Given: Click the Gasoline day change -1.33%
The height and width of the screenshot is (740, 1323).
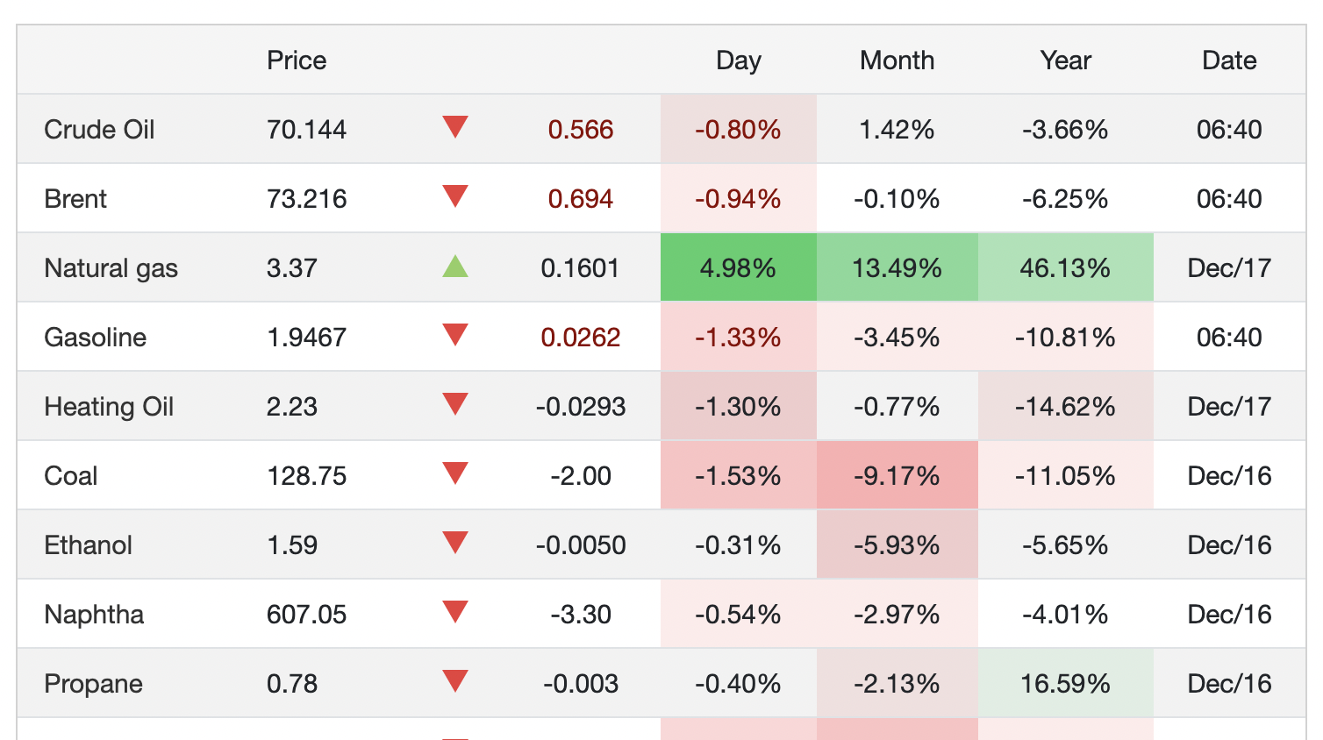Looking at the screenshot, I should (x=738, y=338).
